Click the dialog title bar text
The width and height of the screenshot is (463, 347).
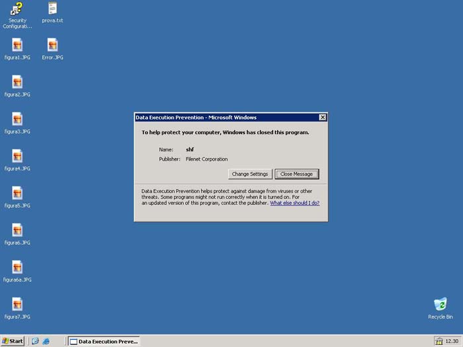pos(196,118)
